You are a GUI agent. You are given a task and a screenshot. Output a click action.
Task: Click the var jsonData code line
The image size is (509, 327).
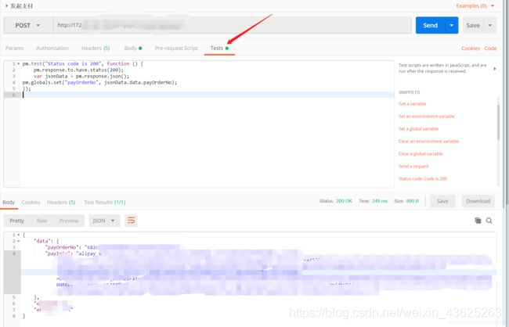[81, 76]
